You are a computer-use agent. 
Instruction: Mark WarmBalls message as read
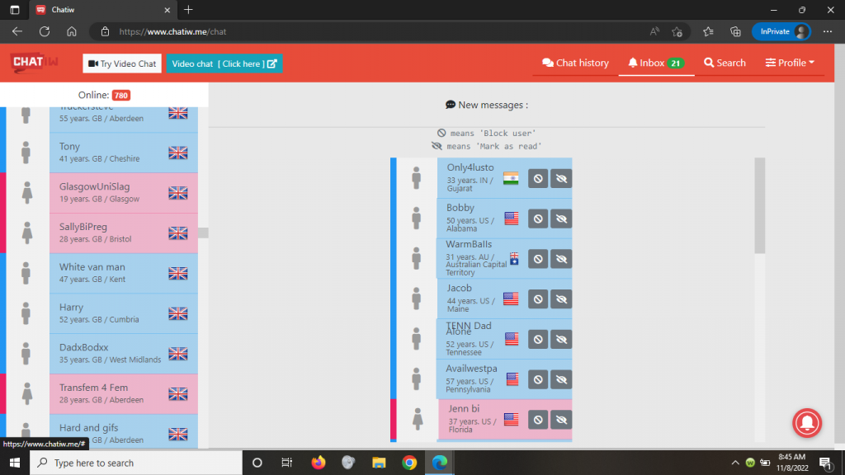point(561,259)
